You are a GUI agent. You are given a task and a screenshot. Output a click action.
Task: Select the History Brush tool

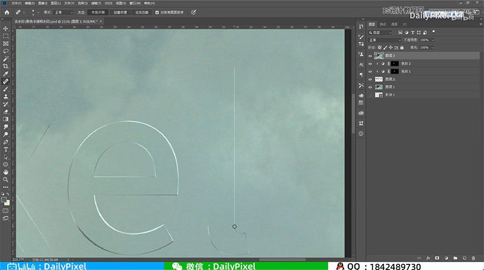coord(6,104)
